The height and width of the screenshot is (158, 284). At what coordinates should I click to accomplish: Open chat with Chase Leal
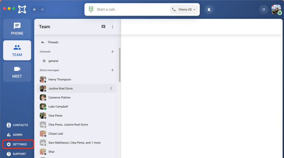point(76,133)
